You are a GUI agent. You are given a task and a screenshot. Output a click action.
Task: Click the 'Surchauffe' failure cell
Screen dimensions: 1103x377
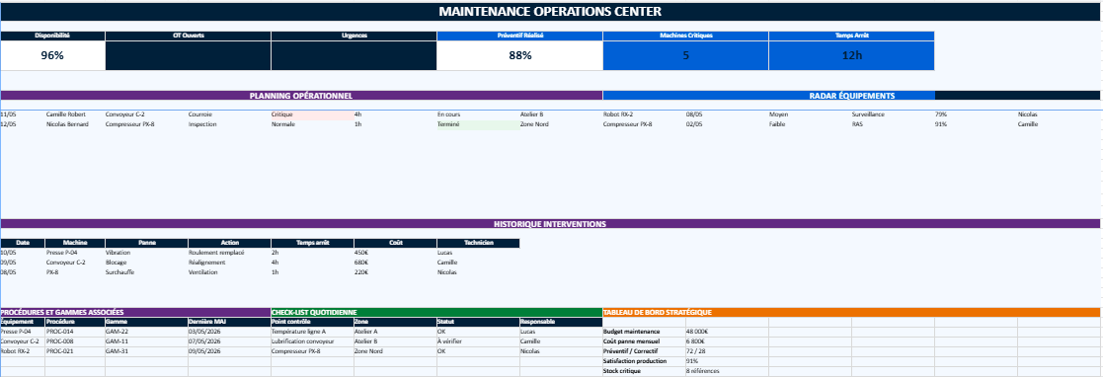click(x=146, y=272)
